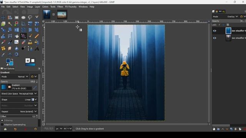This screenshot has height=138, width=246.
Task: Select the Gradient tool in toolbox
Action: [x=23, y=36]
